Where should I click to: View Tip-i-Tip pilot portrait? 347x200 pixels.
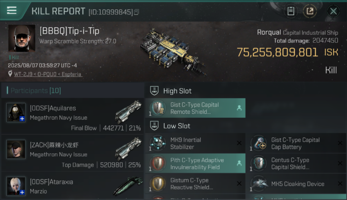[22, 38]
